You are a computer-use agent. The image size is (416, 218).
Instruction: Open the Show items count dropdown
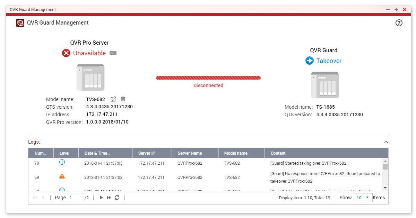point(362,198)
